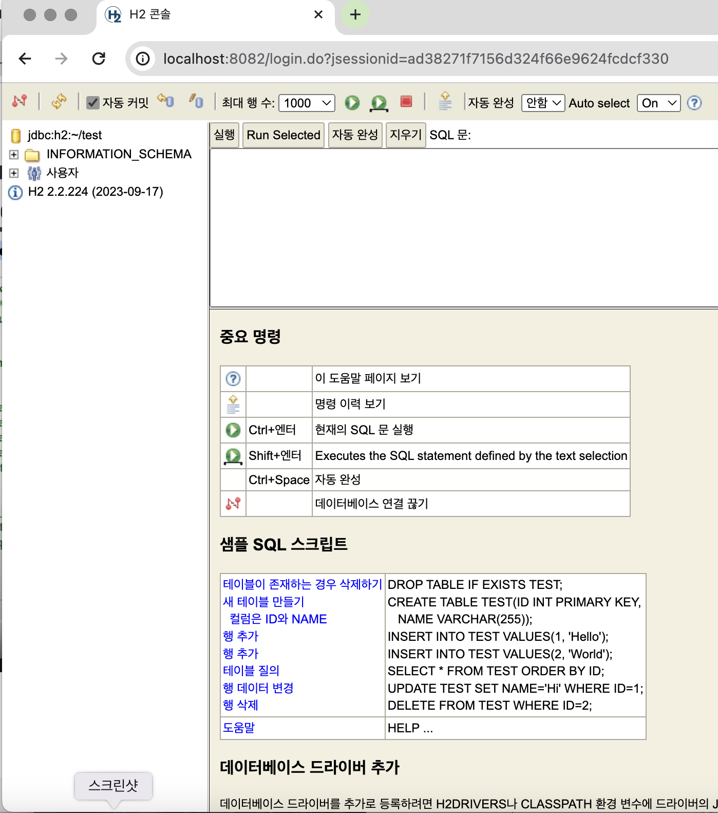Click the H2 2.2.224 version info icon
The height and width of the screenshot is (813, 718).
pyautogui.click(x=15, y=193)
